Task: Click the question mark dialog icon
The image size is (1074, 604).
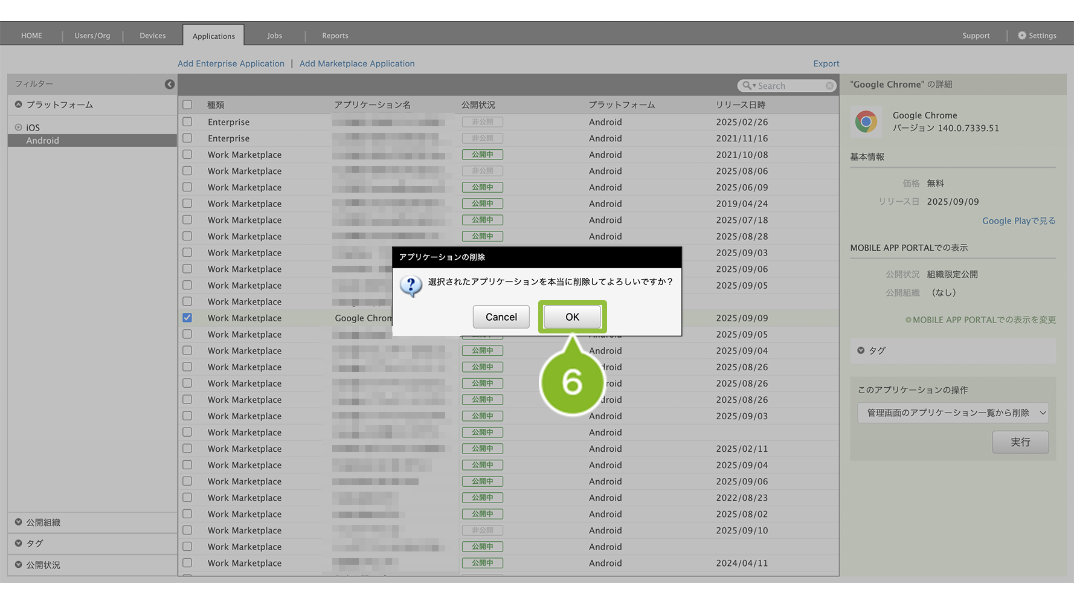Action: pos(411,285)
